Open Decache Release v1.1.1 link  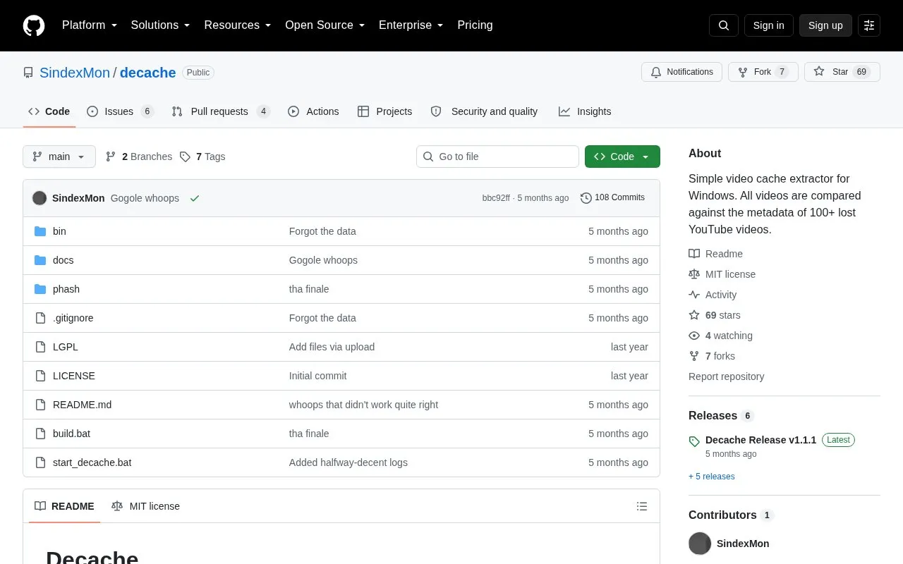click(760, 440)
